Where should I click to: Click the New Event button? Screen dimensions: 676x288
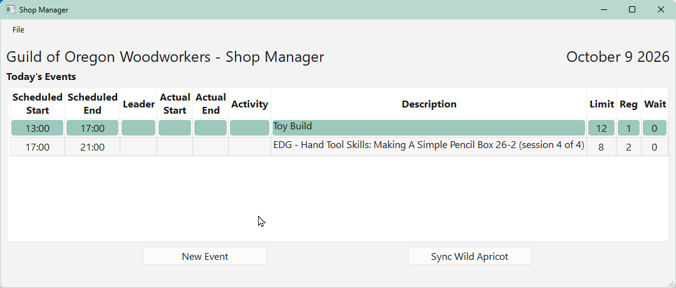pos(205,257)
